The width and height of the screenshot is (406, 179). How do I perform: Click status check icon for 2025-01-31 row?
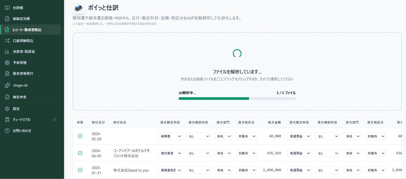point(80,170)
